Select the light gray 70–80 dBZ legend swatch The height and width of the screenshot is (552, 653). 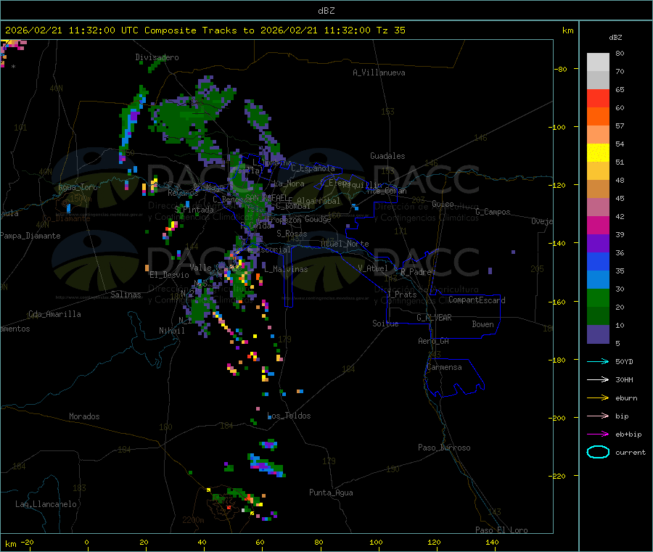pyautogui.click(x=598, y=62)
